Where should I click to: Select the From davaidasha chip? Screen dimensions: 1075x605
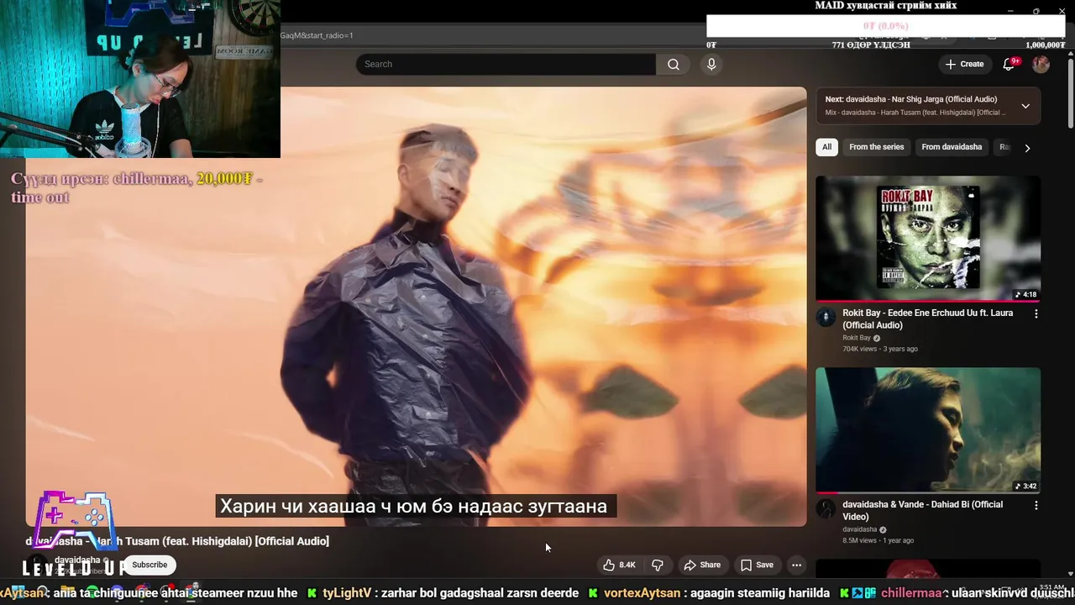(x=952, y=147)
